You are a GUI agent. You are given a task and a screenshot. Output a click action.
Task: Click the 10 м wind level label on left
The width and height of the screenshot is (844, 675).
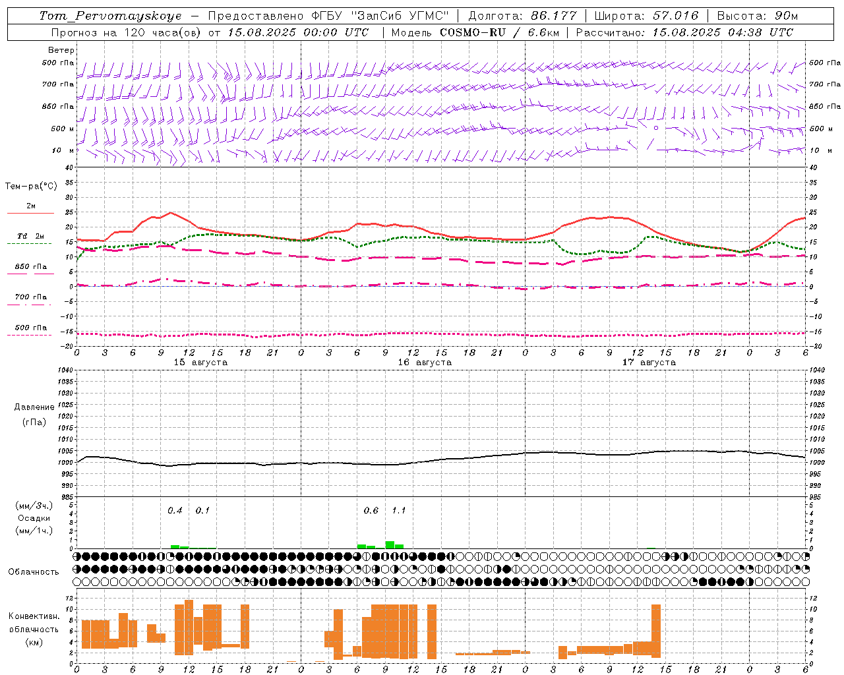(x=63, y=150)
